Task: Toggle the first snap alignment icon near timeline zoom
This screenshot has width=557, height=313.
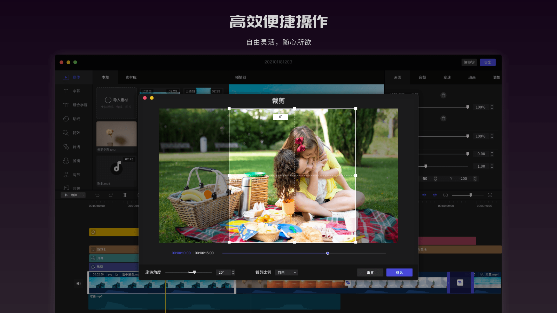Action: (x=424, y=195)
